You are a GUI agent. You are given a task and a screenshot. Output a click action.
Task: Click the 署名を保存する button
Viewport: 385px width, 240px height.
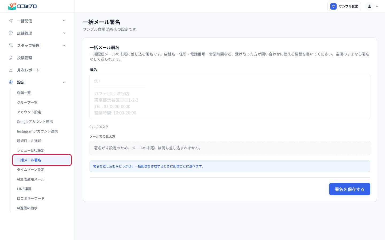click(x=349, y=189)
